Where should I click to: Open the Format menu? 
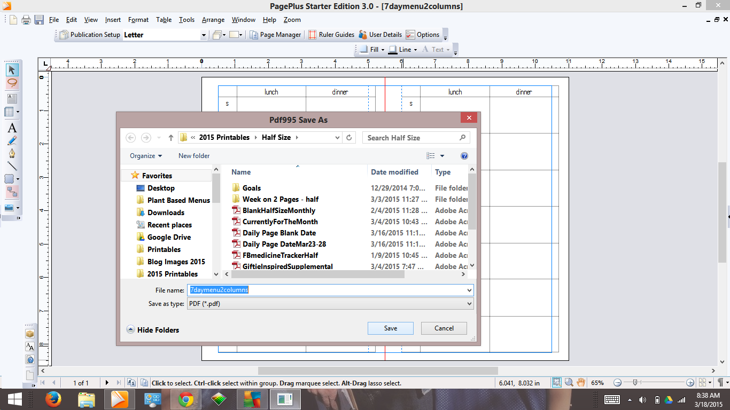point(138,20)
